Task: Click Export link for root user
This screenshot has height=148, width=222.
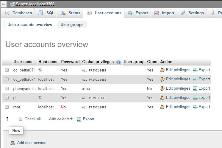Action: (x=204, y=107)
